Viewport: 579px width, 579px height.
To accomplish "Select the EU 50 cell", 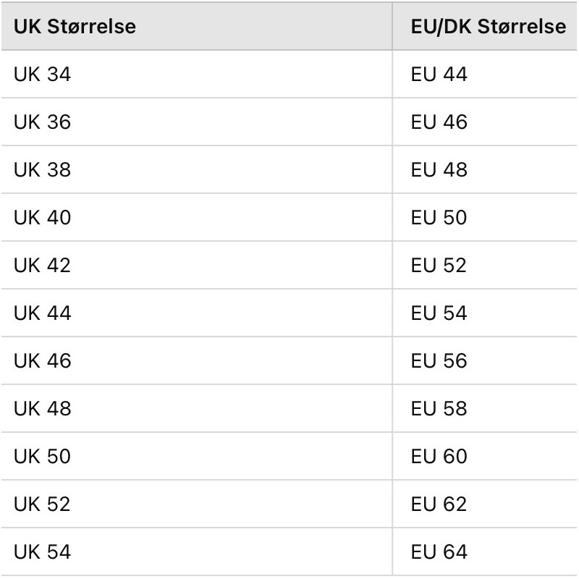I will 485,217.
